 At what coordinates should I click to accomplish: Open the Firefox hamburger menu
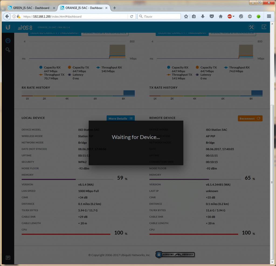[x=269, y=16]
